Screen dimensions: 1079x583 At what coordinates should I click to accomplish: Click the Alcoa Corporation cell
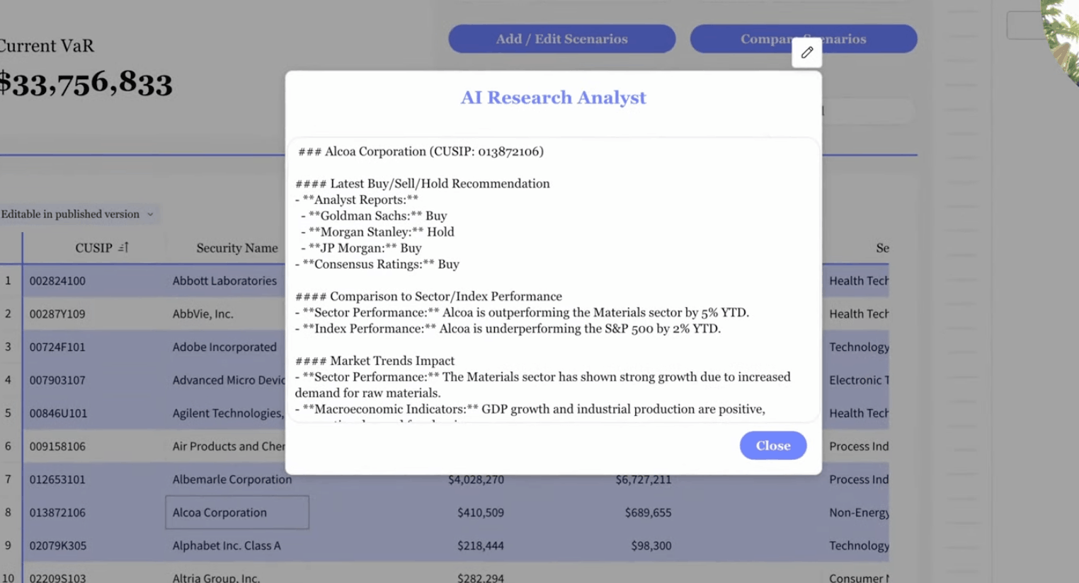237,512
